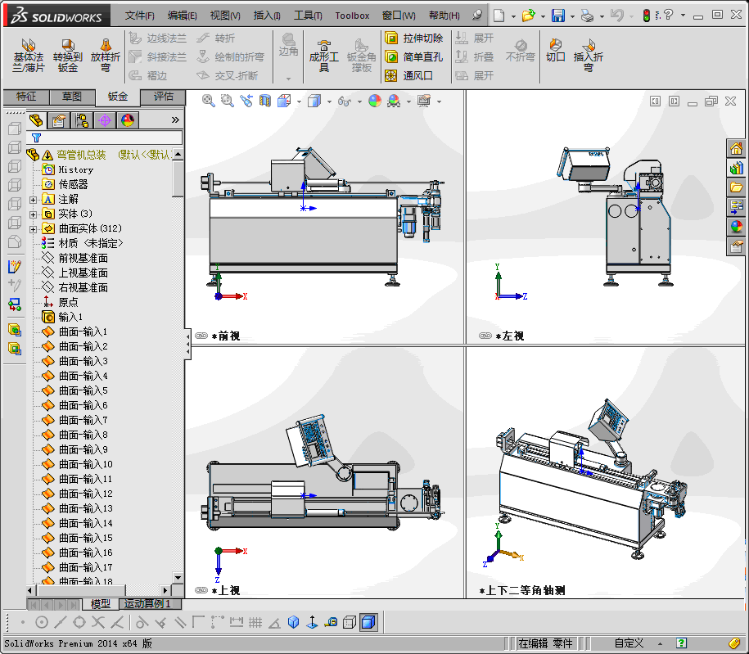
Task: Select the 基体法兰/薄片 sheet metal tool
Action: pos(28,56)
